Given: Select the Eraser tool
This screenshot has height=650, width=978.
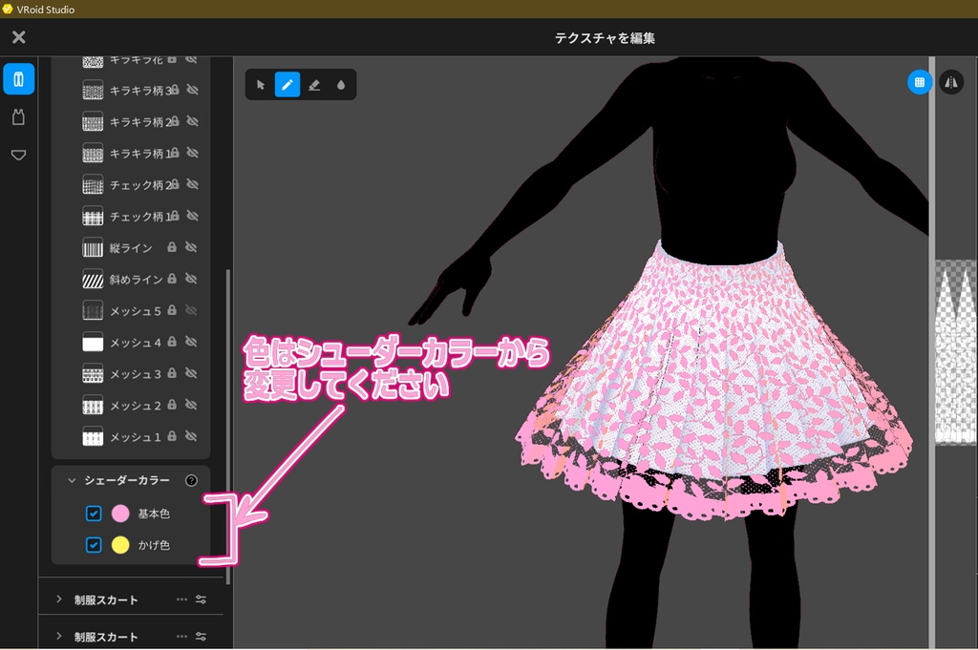Looking at the screenshot, I should [x=315, y=84].
